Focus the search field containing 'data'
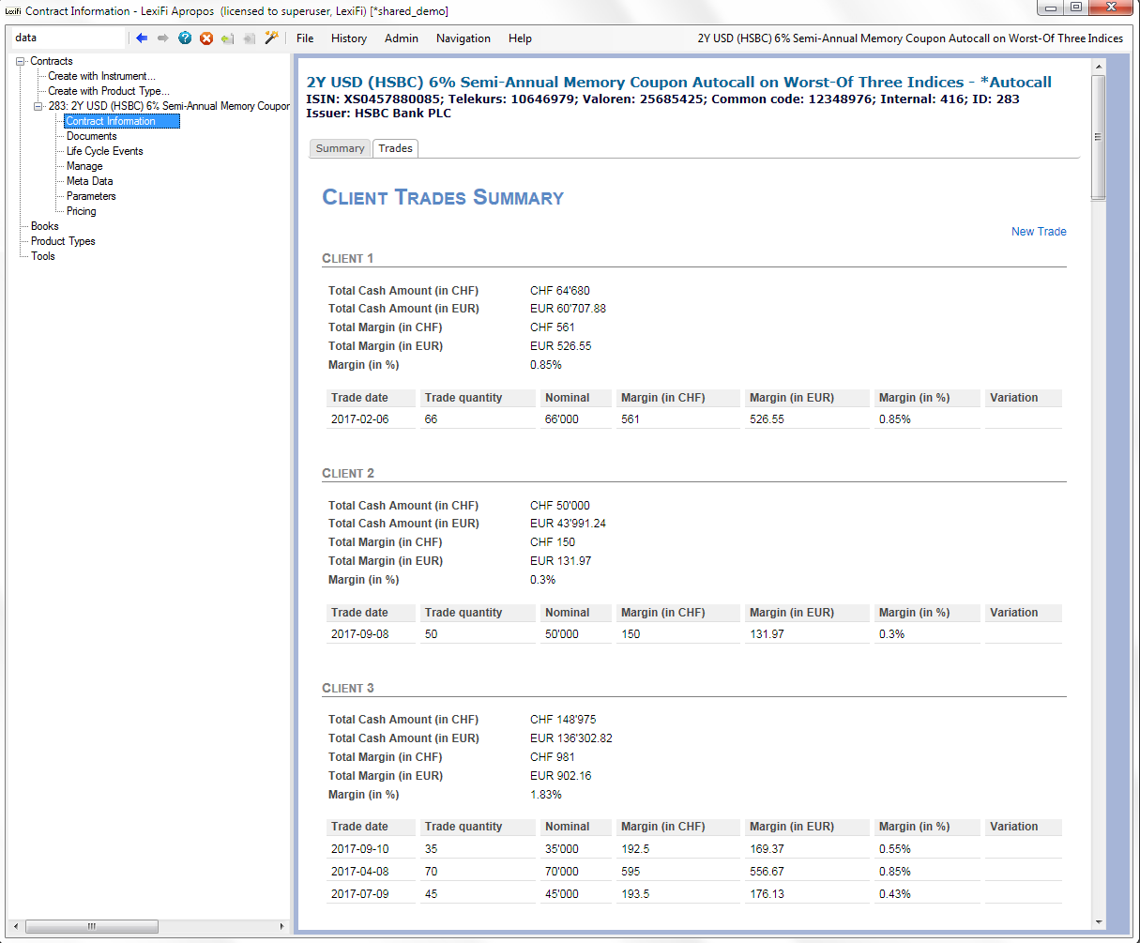 pyautogui.click(x=68, y=38)
